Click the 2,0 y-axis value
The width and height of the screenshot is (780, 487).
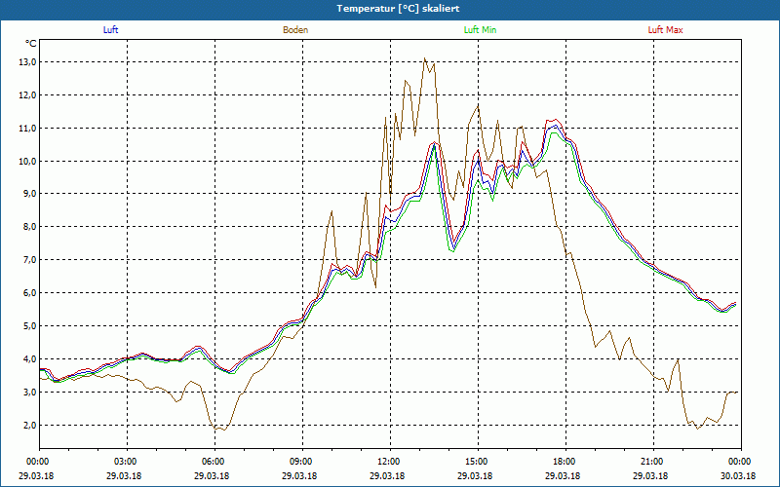(29, 425)
